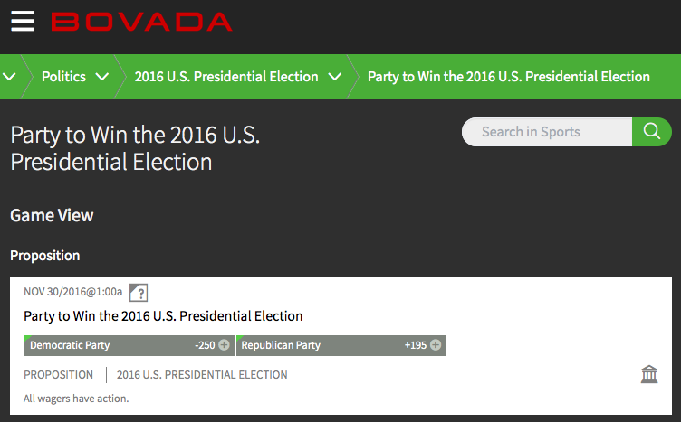Open the hamburger menu icon
This screenshot has height=422, width=681.
click(x=23, y=21)
